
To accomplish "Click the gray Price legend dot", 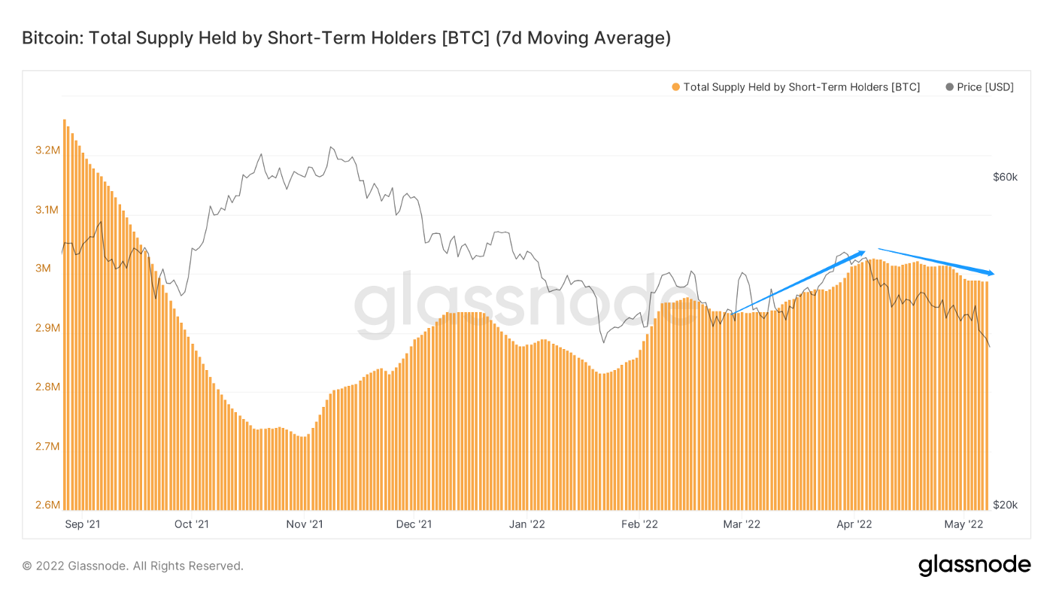I will tap(949, 87).
